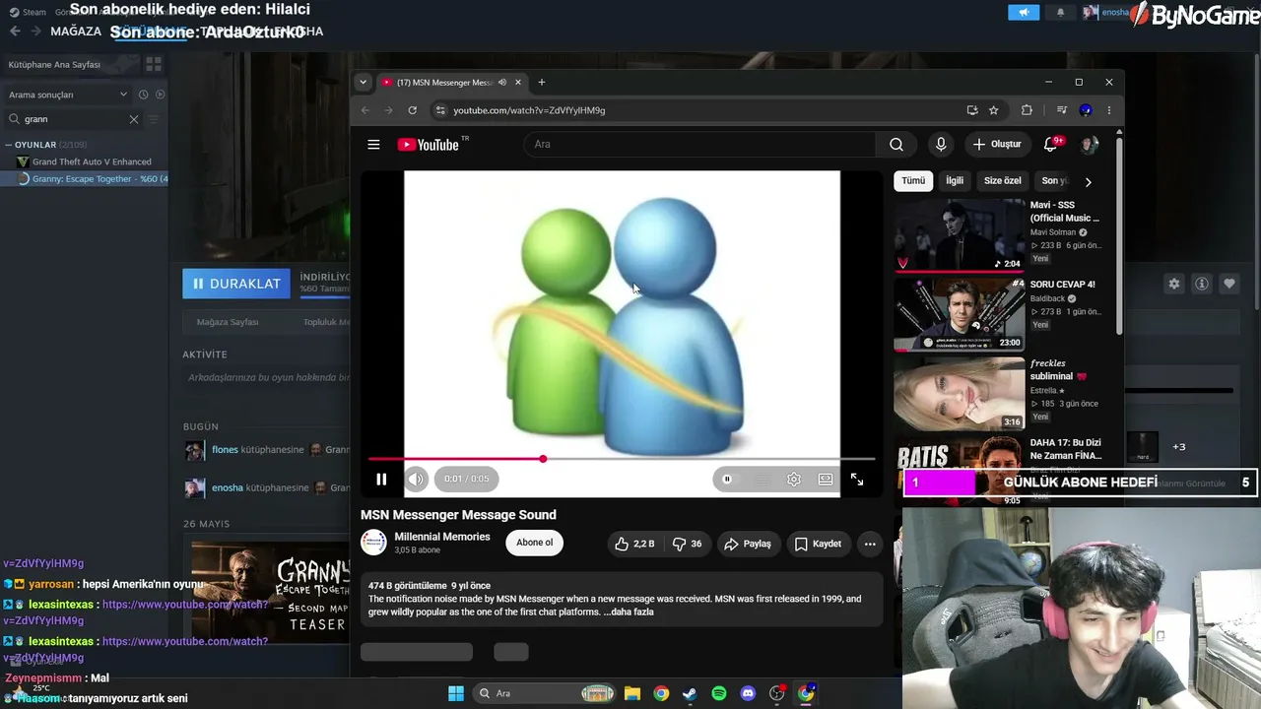Screen dimensions: 1261x709
Task: Open Discord from the taskbar
Action: click(748, 693)
